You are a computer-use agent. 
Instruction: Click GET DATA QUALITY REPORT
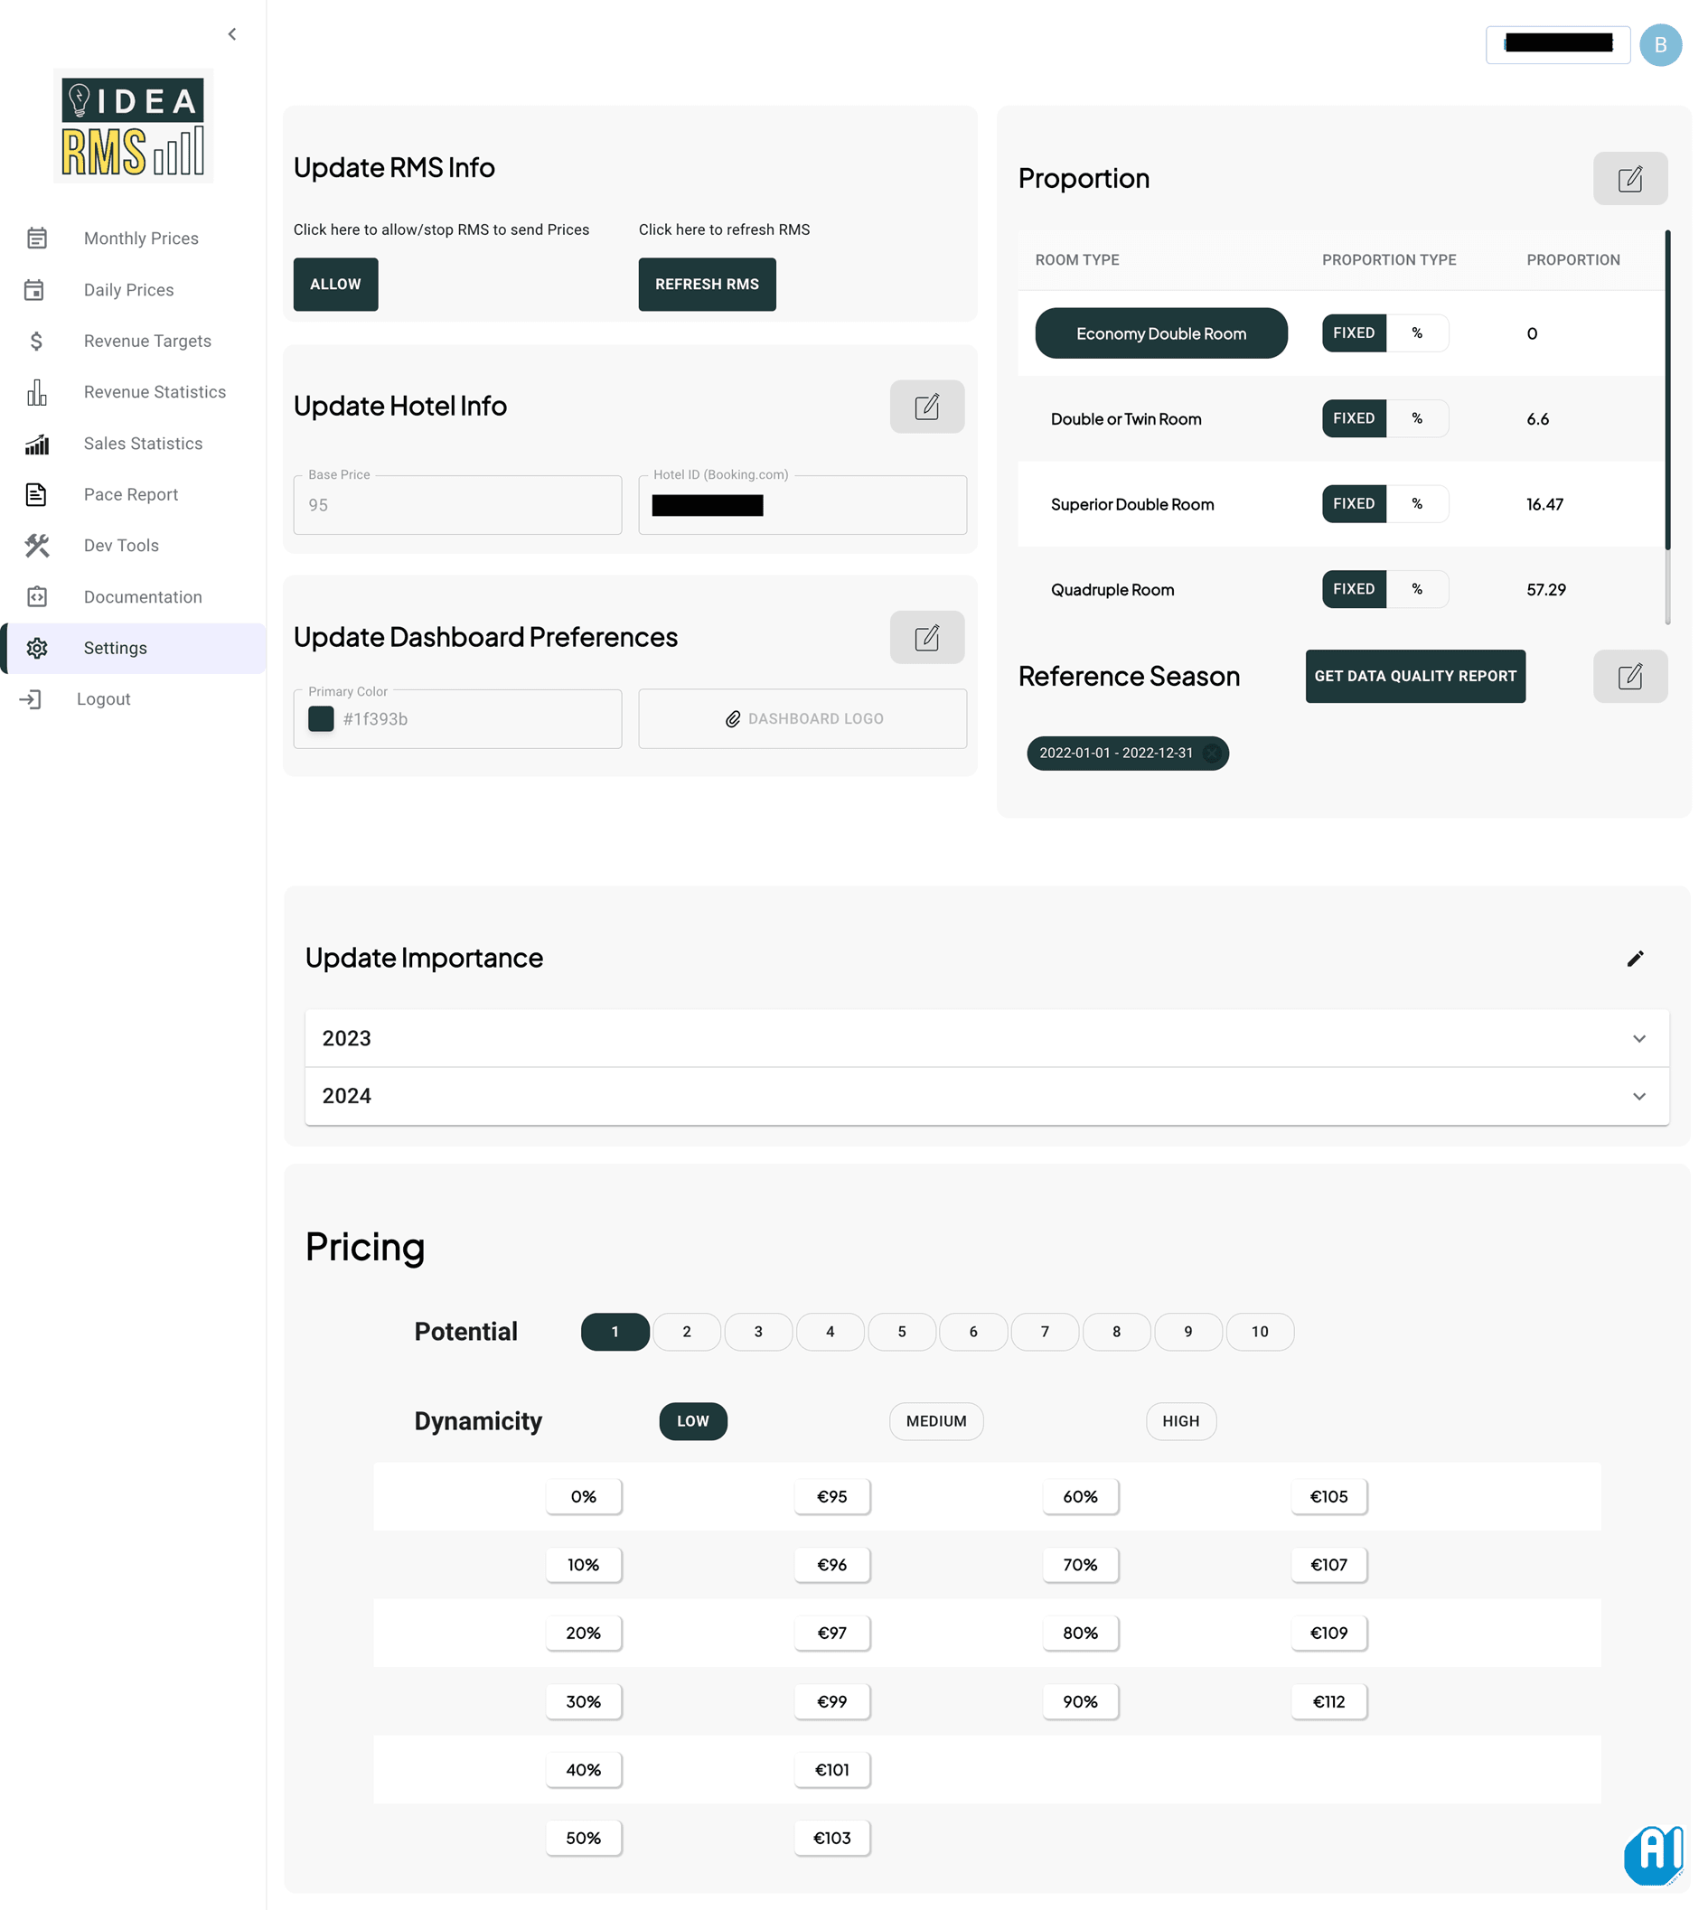(1415, 677)
